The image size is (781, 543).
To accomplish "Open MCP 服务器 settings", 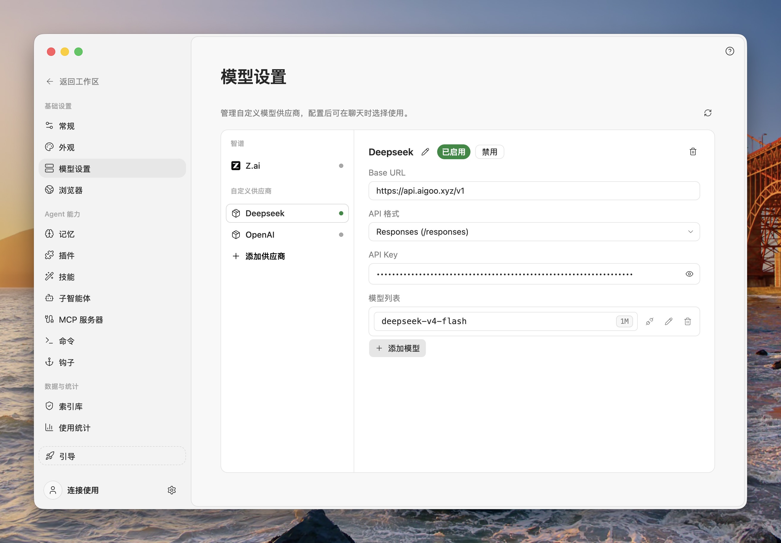I will 112,320.
